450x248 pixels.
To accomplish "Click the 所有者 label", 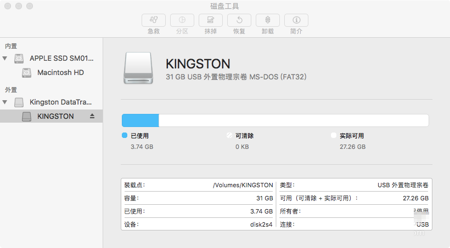I will (290, 211).
